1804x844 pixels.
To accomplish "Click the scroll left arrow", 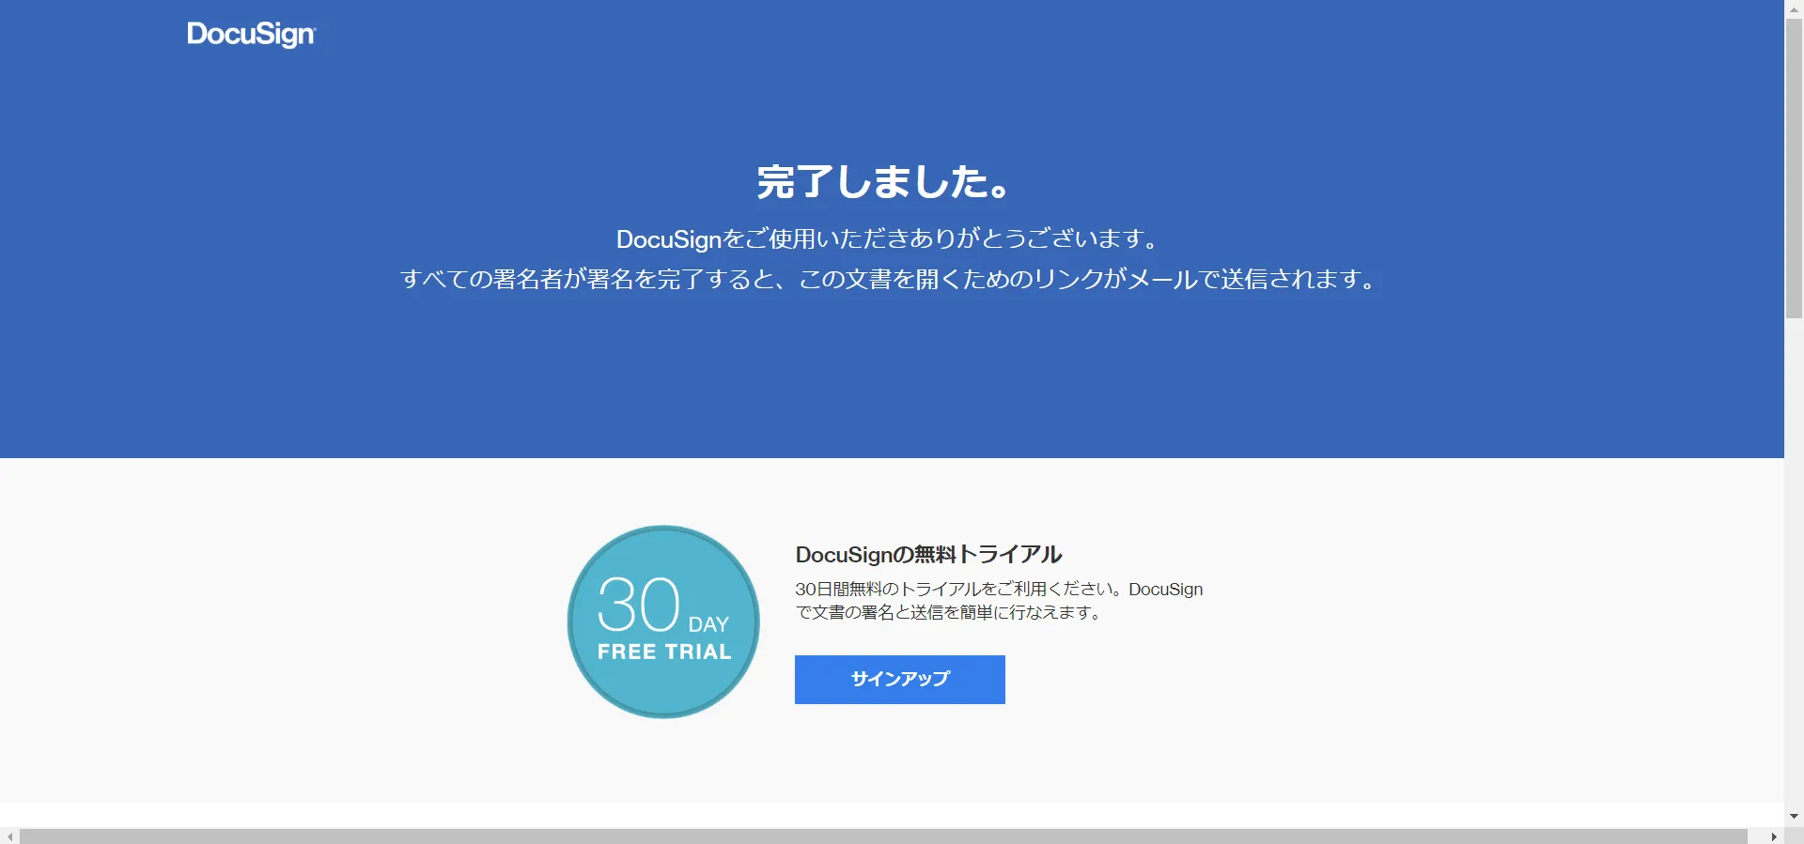I will click(x=9, y=836).
